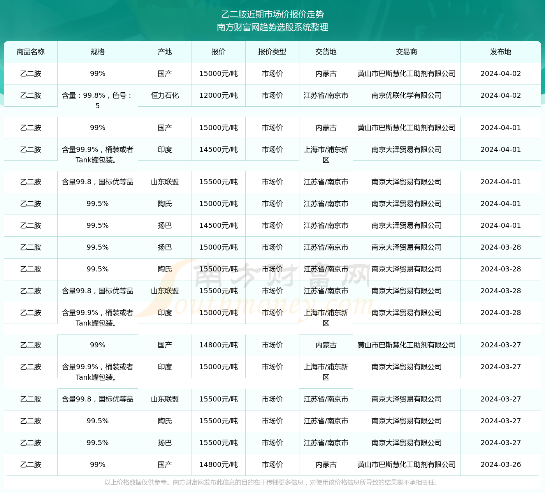
Task: Click 14800元/吨 in the 2024-03-27 国产 row
Action: coord(218,345)
